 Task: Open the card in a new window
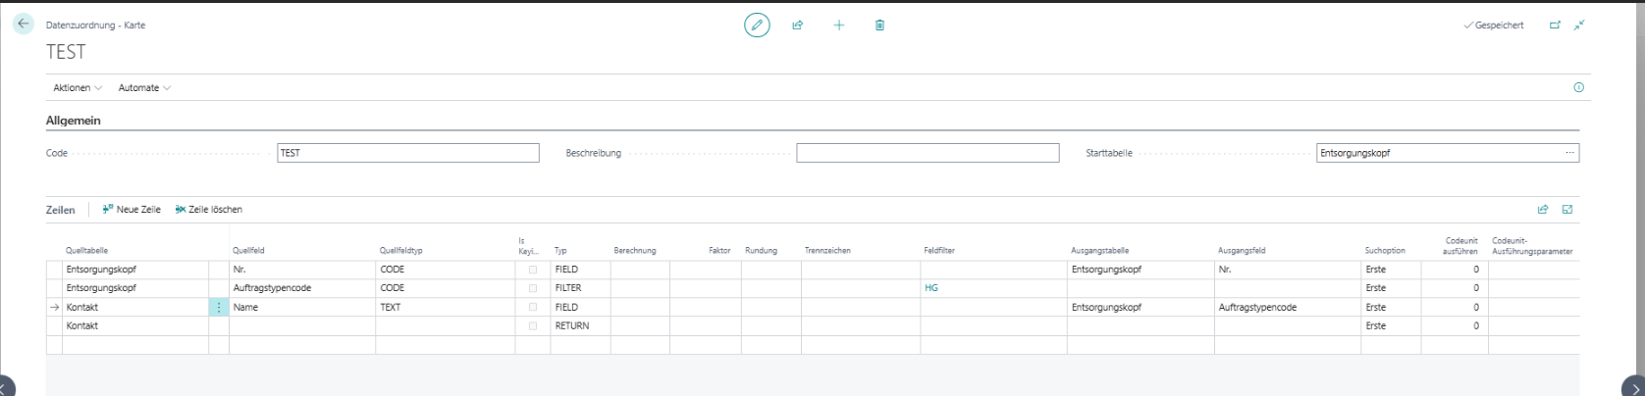(x=1555, y=25)
